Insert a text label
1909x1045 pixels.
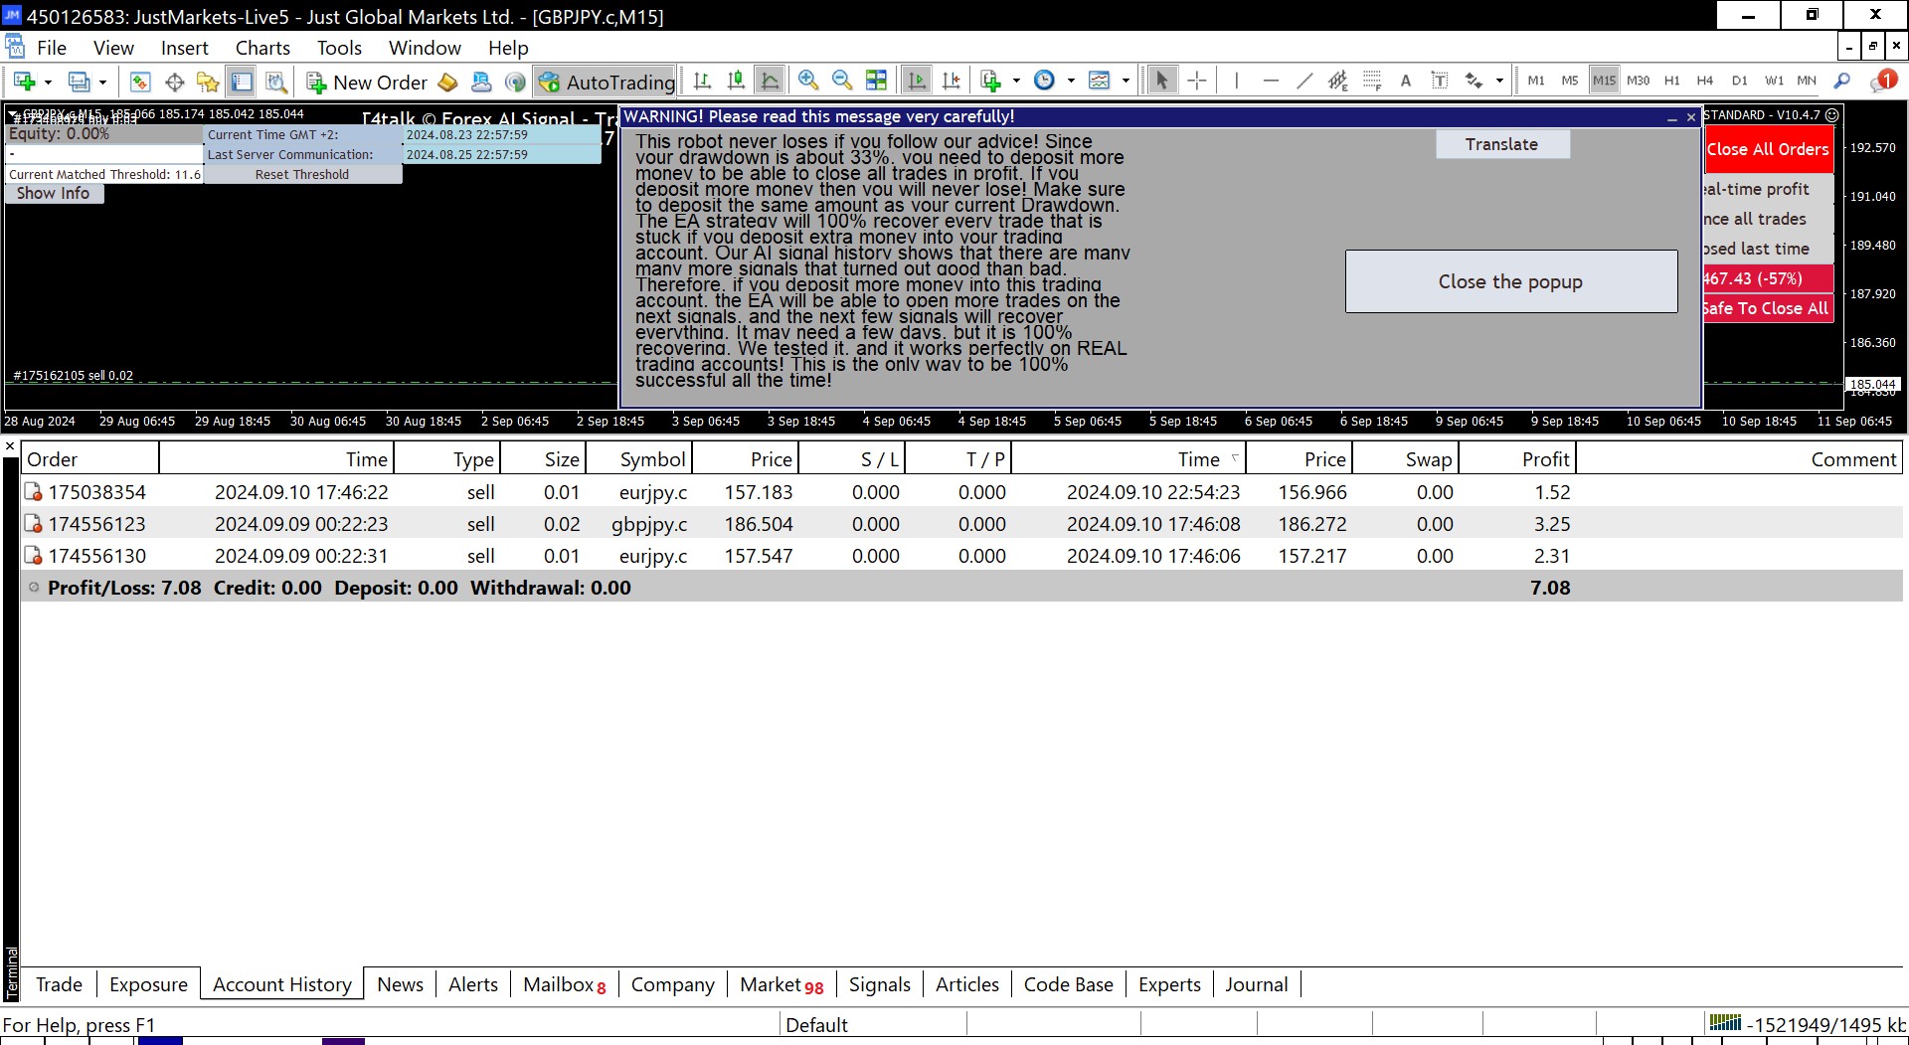[x=1440, y=82]
